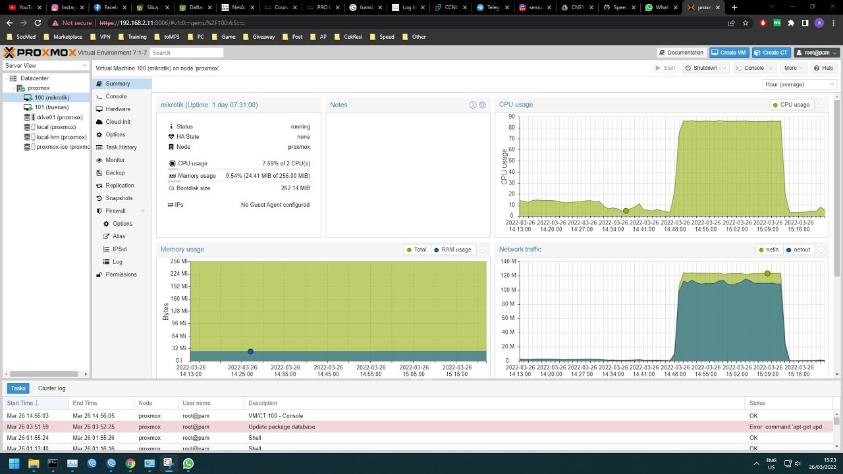Select the local-lvm (proxmox) storage
Image resolution: width=843 pixels, height=474 pixels.
(46, 137)
